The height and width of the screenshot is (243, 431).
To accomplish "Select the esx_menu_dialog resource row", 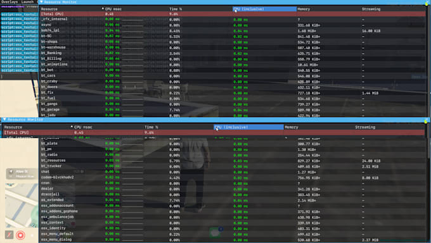I will (232, 240).
